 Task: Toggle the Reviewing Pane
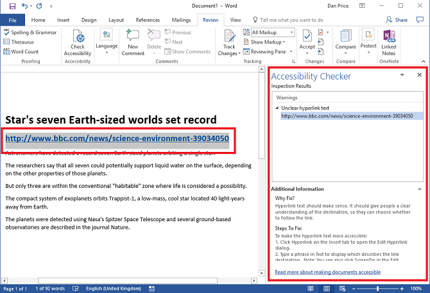[x=264, y=51]
